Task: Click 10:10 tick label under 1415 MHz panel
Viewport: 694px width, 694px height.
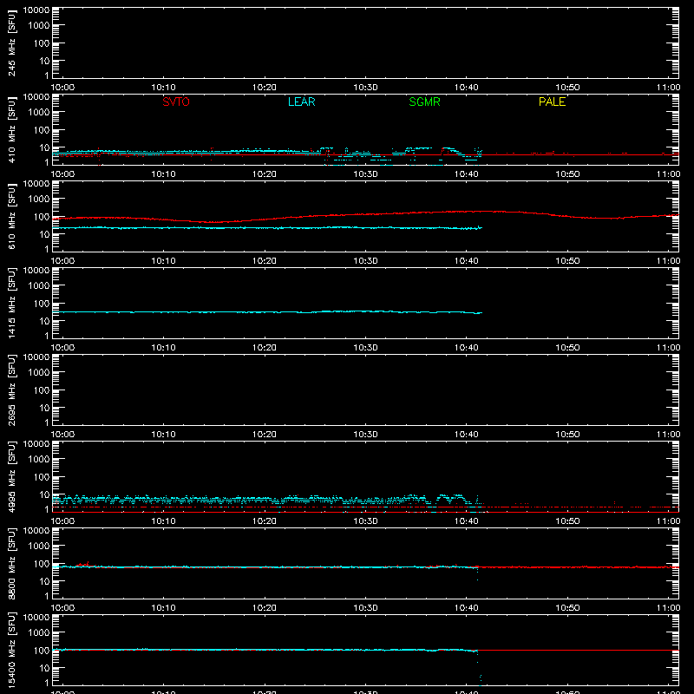Action: click(164, 348)
